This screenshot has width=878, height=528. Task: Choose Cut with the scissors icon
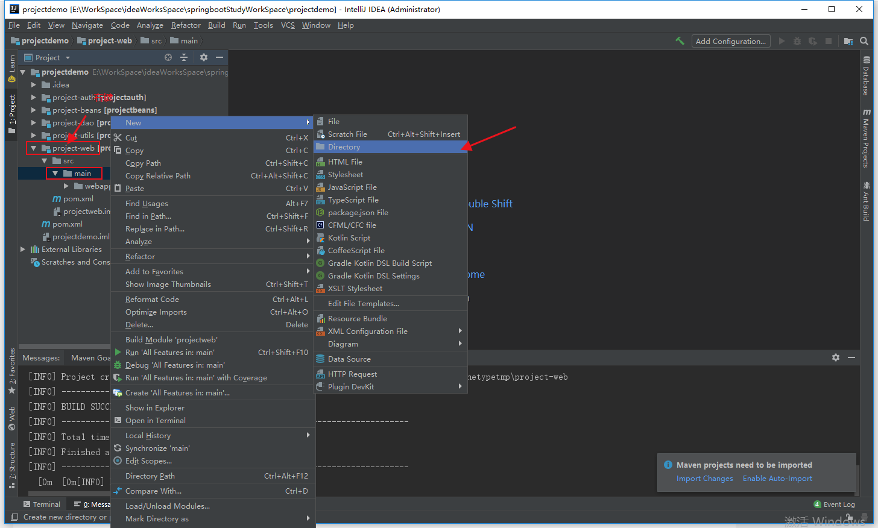pos(213,138)
